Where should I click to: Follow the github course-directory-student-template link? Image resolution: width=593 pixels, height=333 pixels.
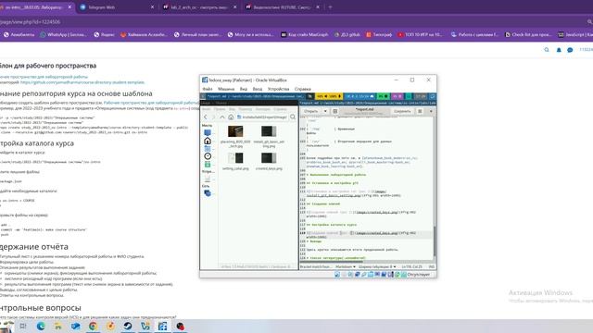point(82,82)
